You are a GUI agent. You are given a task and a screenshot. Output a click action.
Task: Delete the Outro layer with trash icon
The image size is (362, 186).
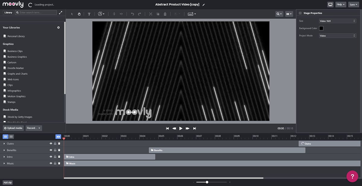59,144
